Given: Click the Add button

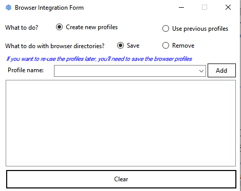Looking at the screenshot, I should 221,71.
